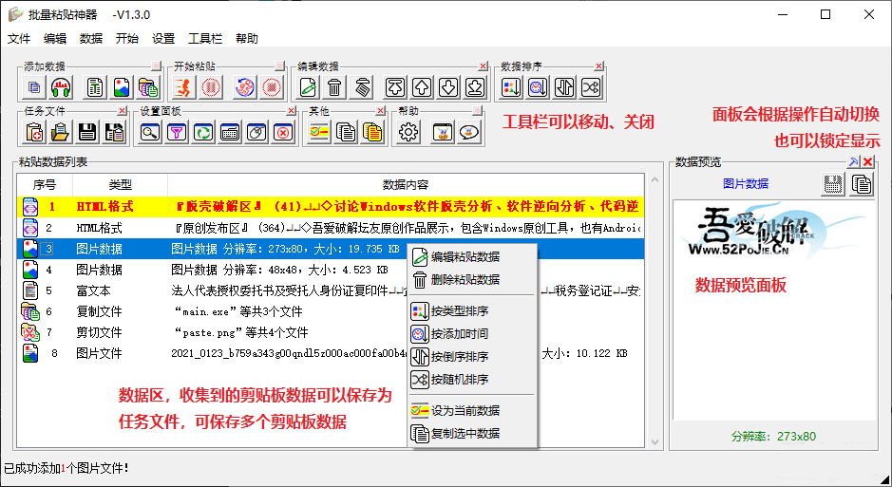Click the trash can delete icon in 编辑数据
This screenshot has width=892, height=487.
(334, 87)
